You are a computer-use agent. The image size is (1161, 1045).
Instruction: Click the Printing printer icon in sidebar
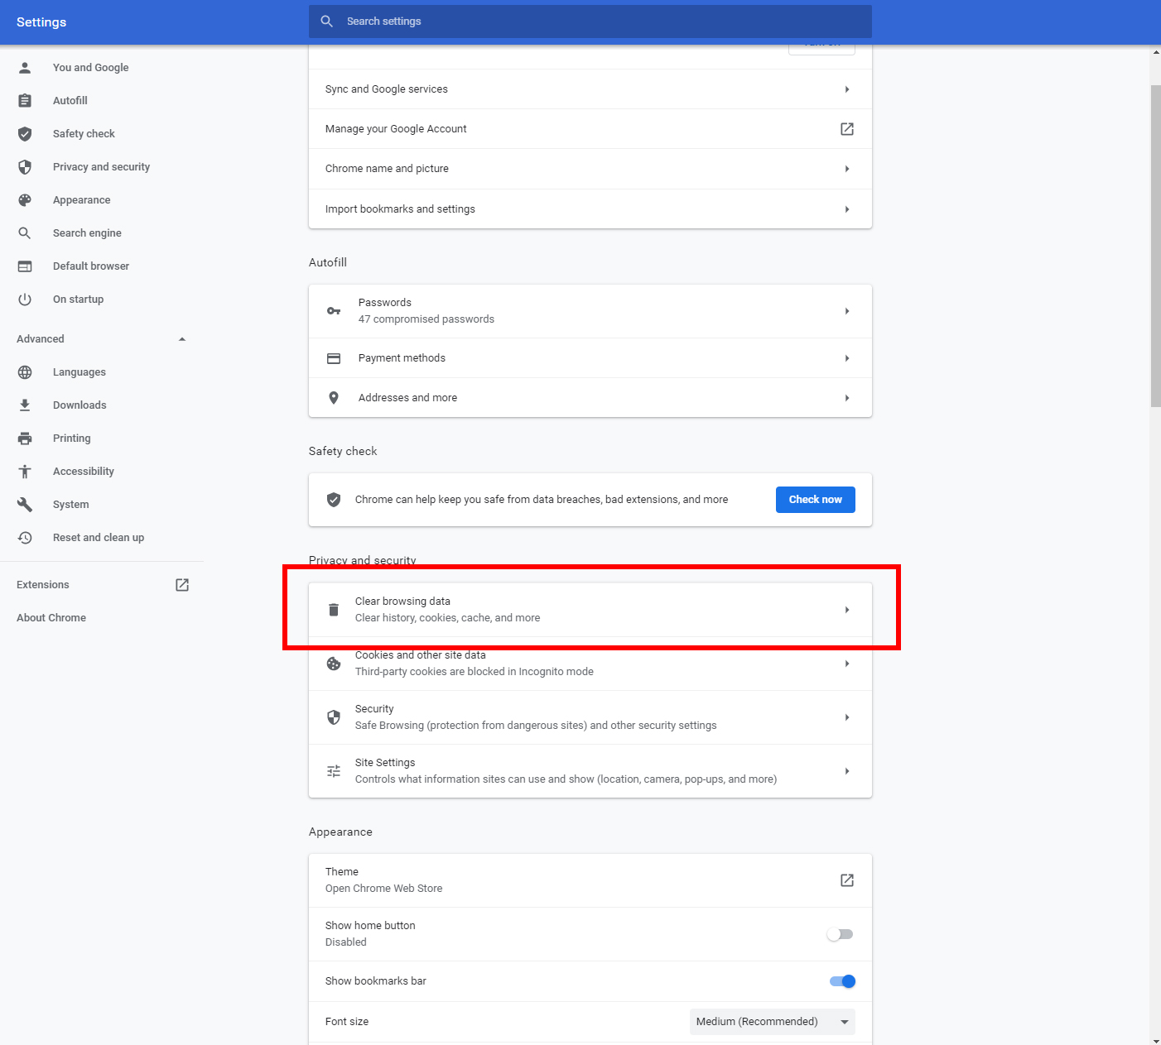[25, 439]
